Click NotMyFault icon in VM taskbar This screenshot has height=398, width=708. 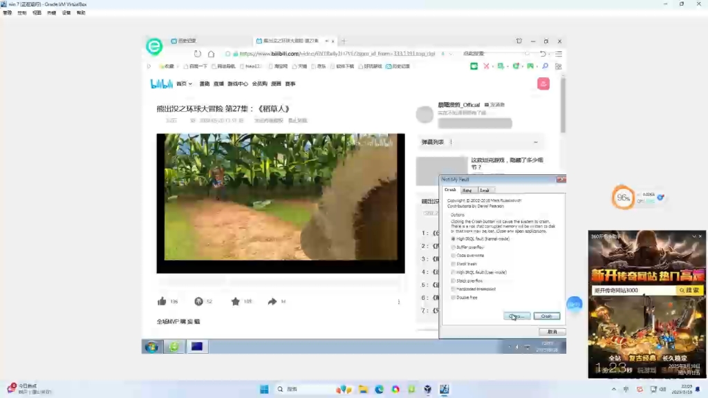coord(197,347)
